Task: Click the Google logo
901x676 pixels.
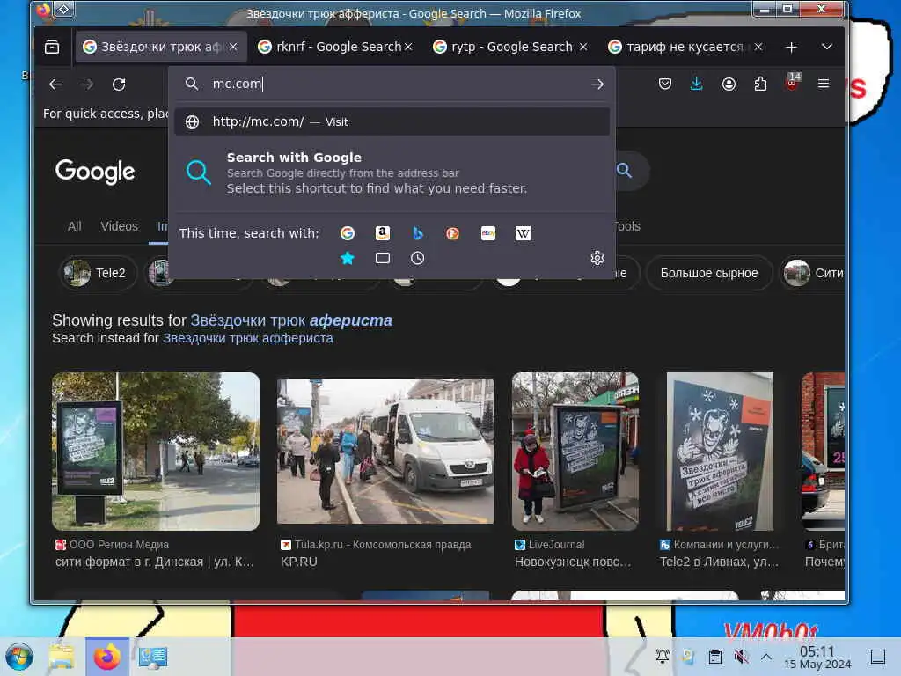Action: (95, 172)
